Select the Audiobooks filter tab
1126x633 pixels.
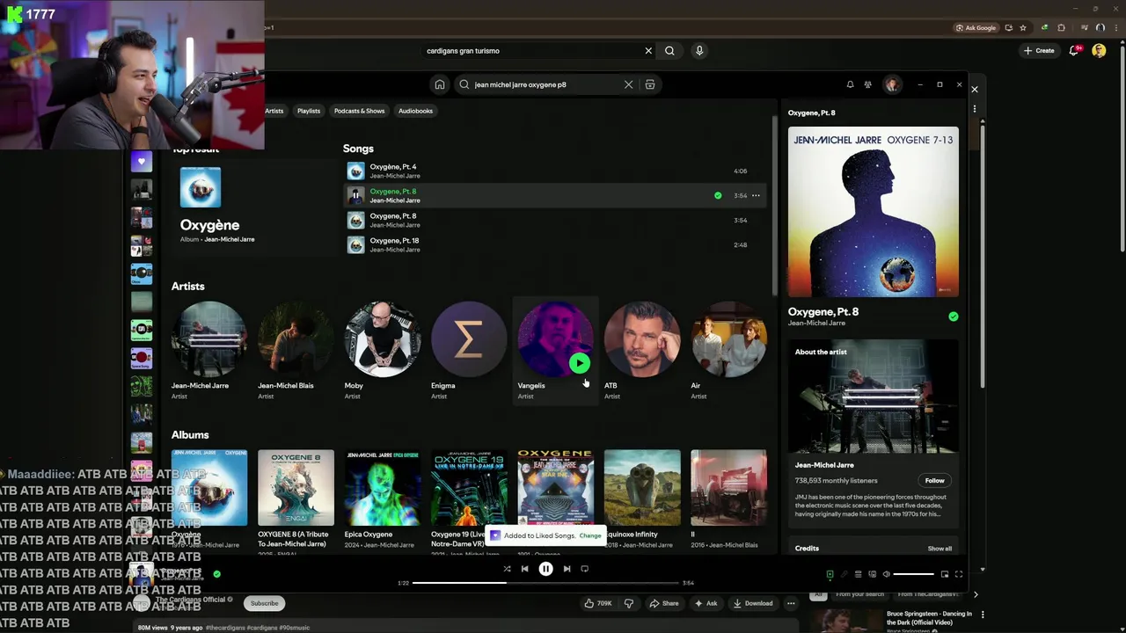pos(415,111)
